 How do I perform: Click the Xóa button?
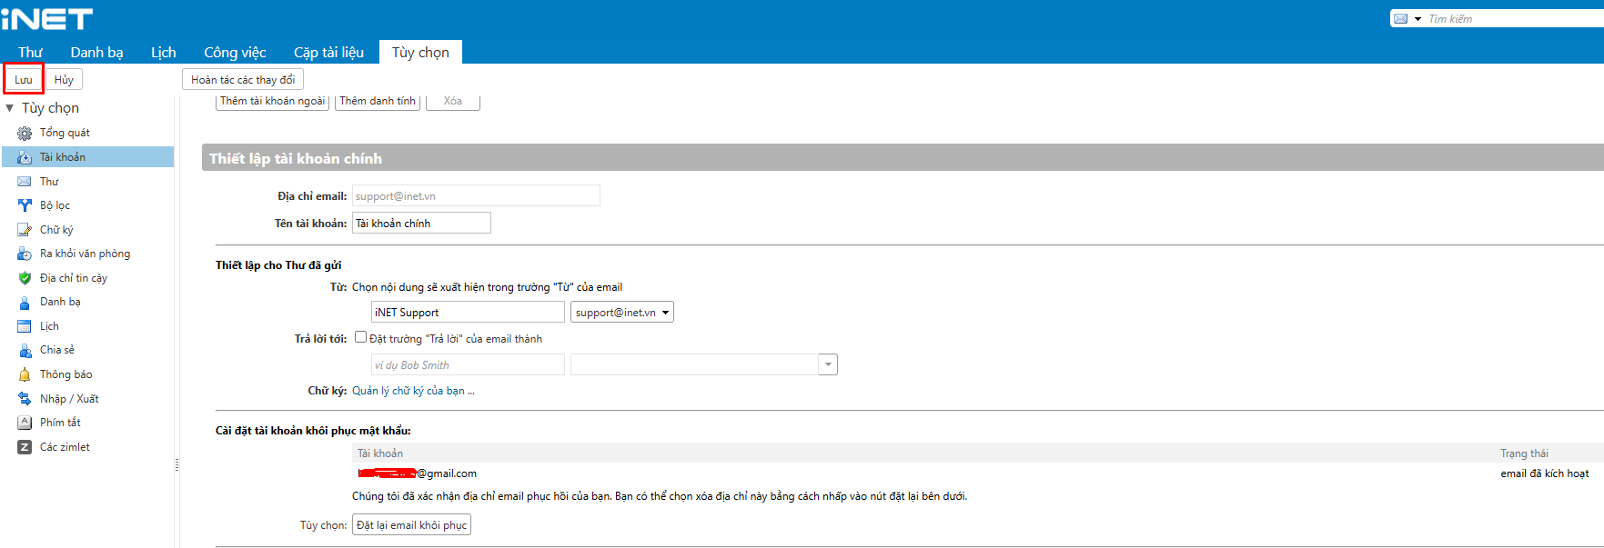pos(453,101)
